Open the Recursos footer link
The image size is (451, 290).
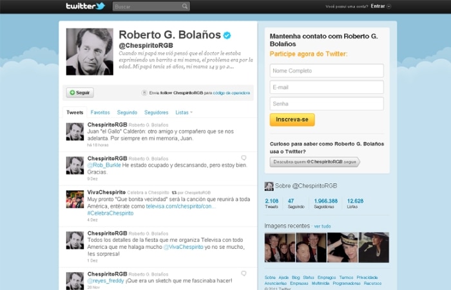point(372,284)
